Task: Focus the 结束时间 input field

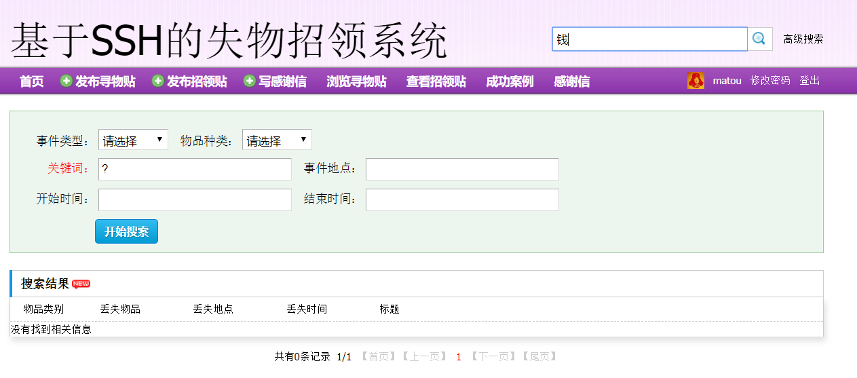Action: (x=462, y=200)
